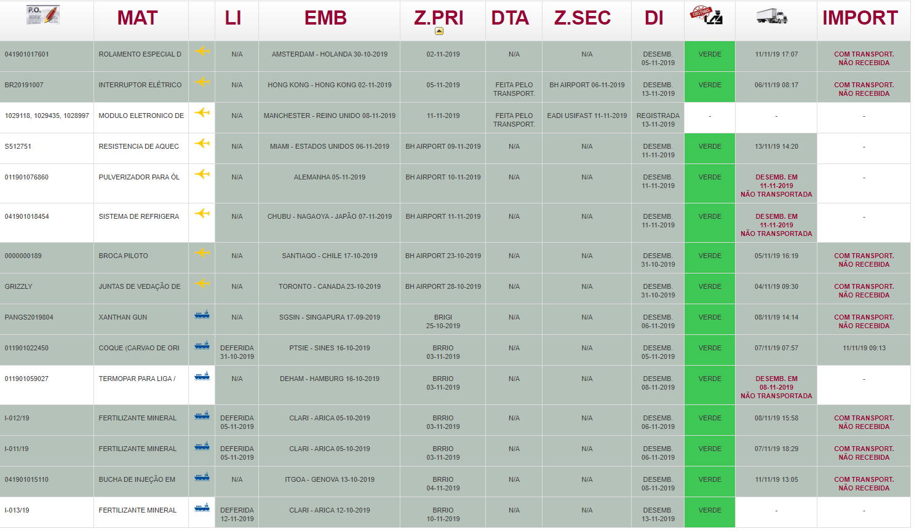Image resolution: width=914 pixels, height=531 pixels.
Task: Click airplane icon in BROCA PILOTO row
Action: click(x=202, y=253)
